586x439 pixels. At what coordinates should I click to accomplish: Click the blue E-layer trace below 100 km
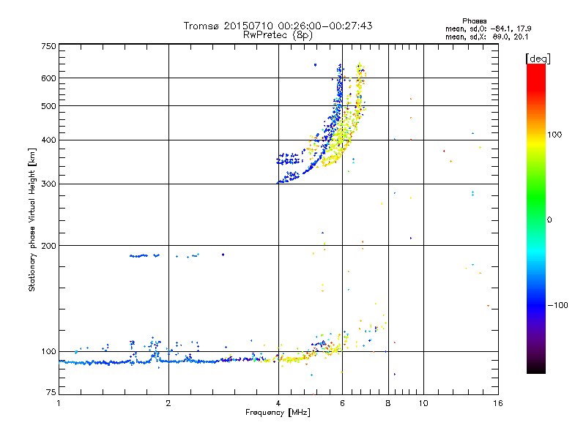pyautogui.click(x=138, y=361)
